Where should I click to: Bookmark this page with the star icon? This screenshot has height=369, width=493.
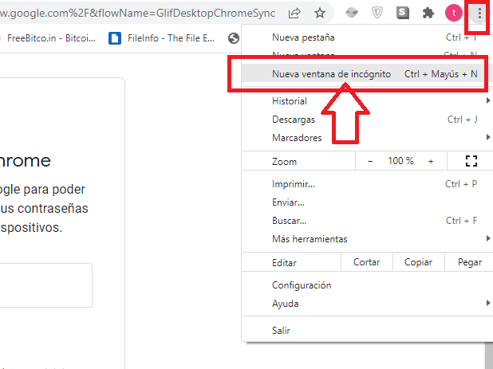click(x=320, y=14)
